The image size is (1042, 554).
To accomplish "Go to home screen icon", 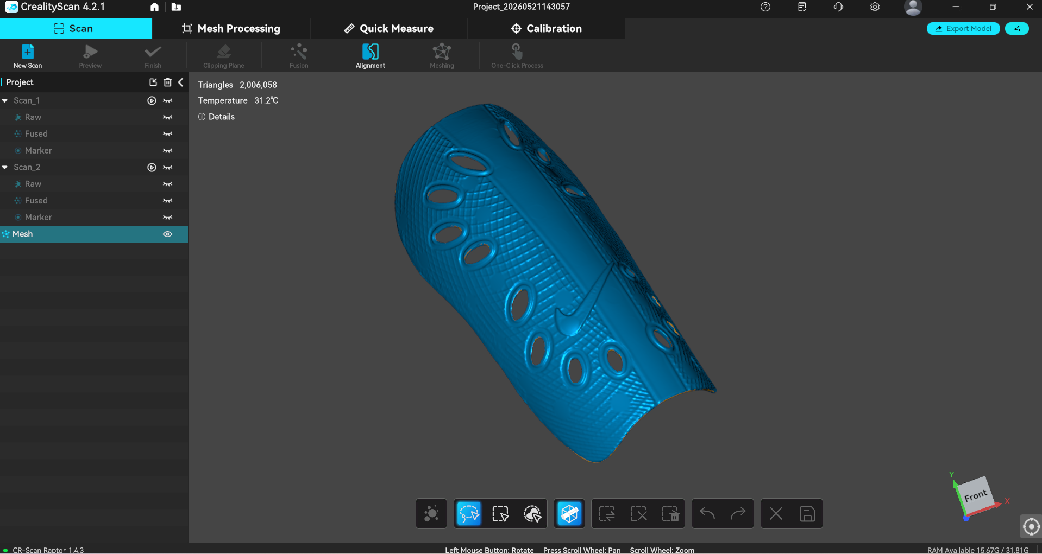I will pyautogui.click(x=154, y=7).
